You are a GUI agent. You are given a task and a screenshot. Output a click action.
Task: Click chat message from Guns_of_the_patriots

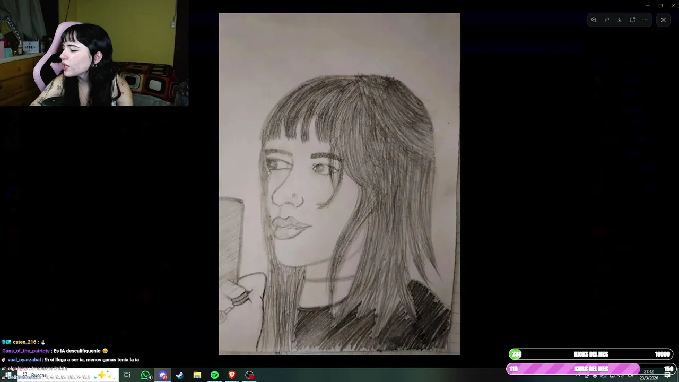(x=55, y=351)
